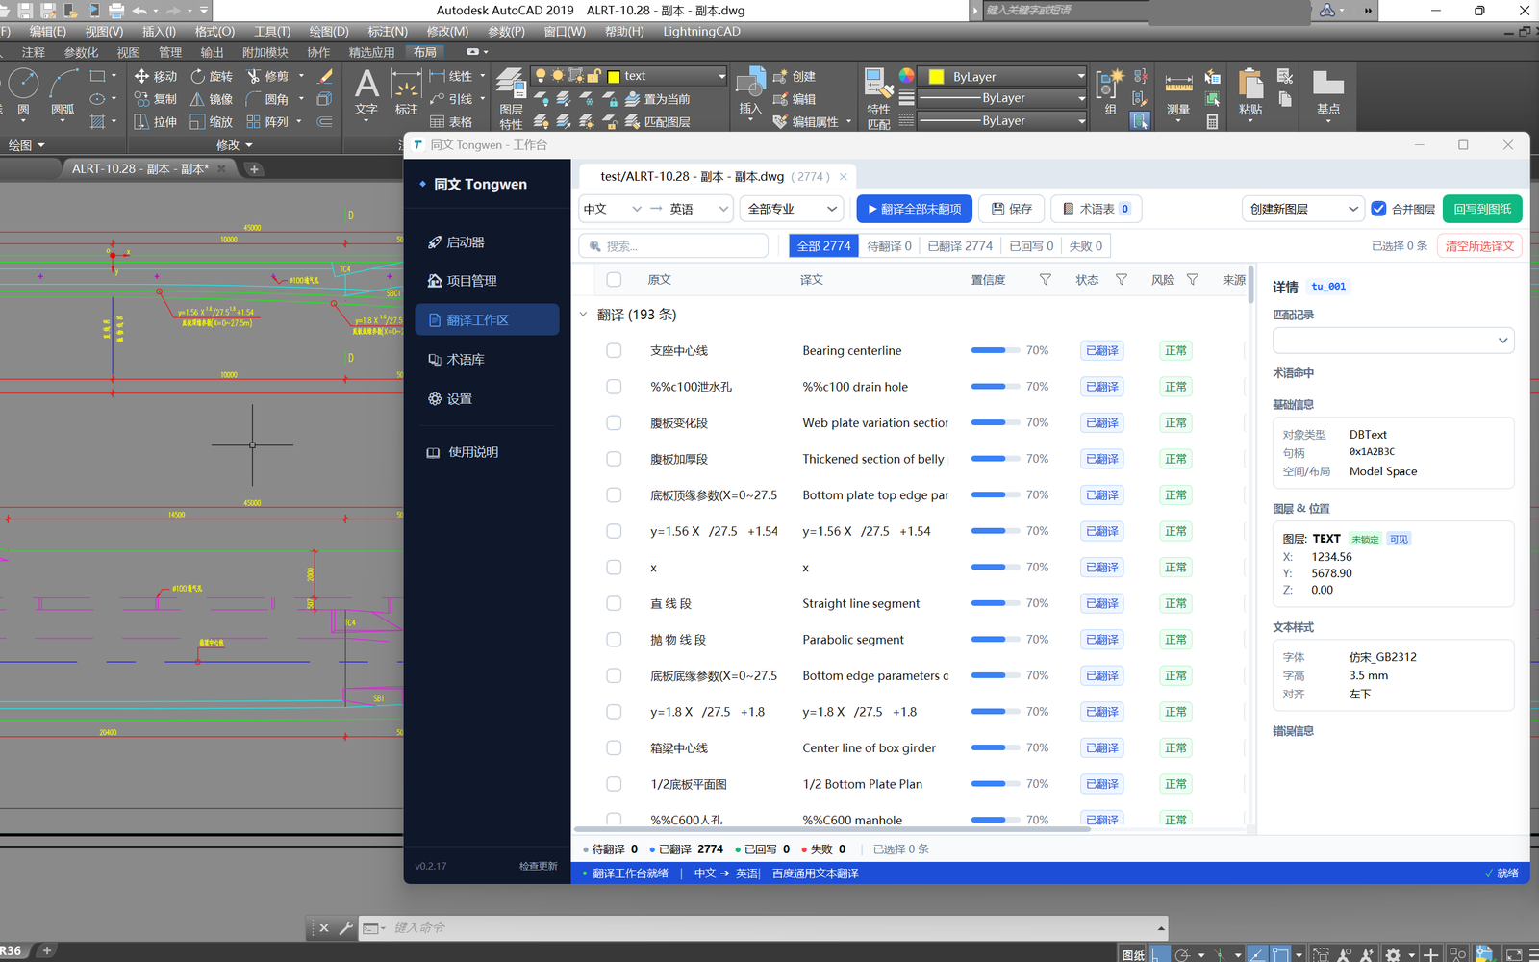Click the confidence progress bar for 支座中心线

coord(996,351)
